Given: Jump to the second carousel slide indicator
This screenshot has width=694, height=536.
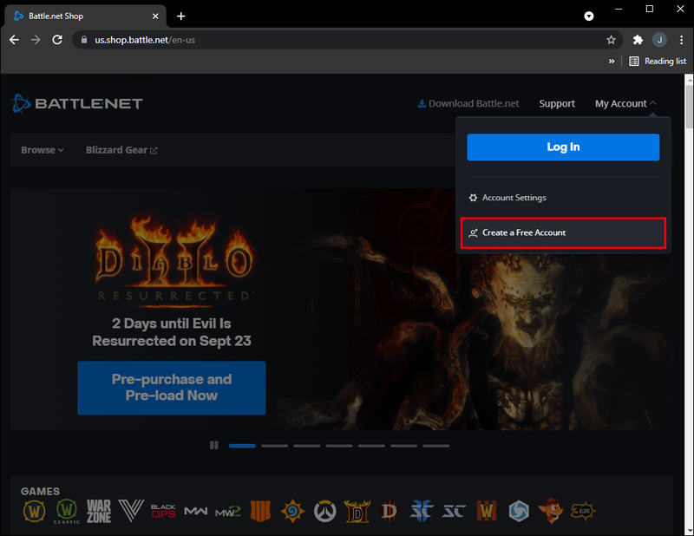Looking at the screenshot, I should [274, 446].
